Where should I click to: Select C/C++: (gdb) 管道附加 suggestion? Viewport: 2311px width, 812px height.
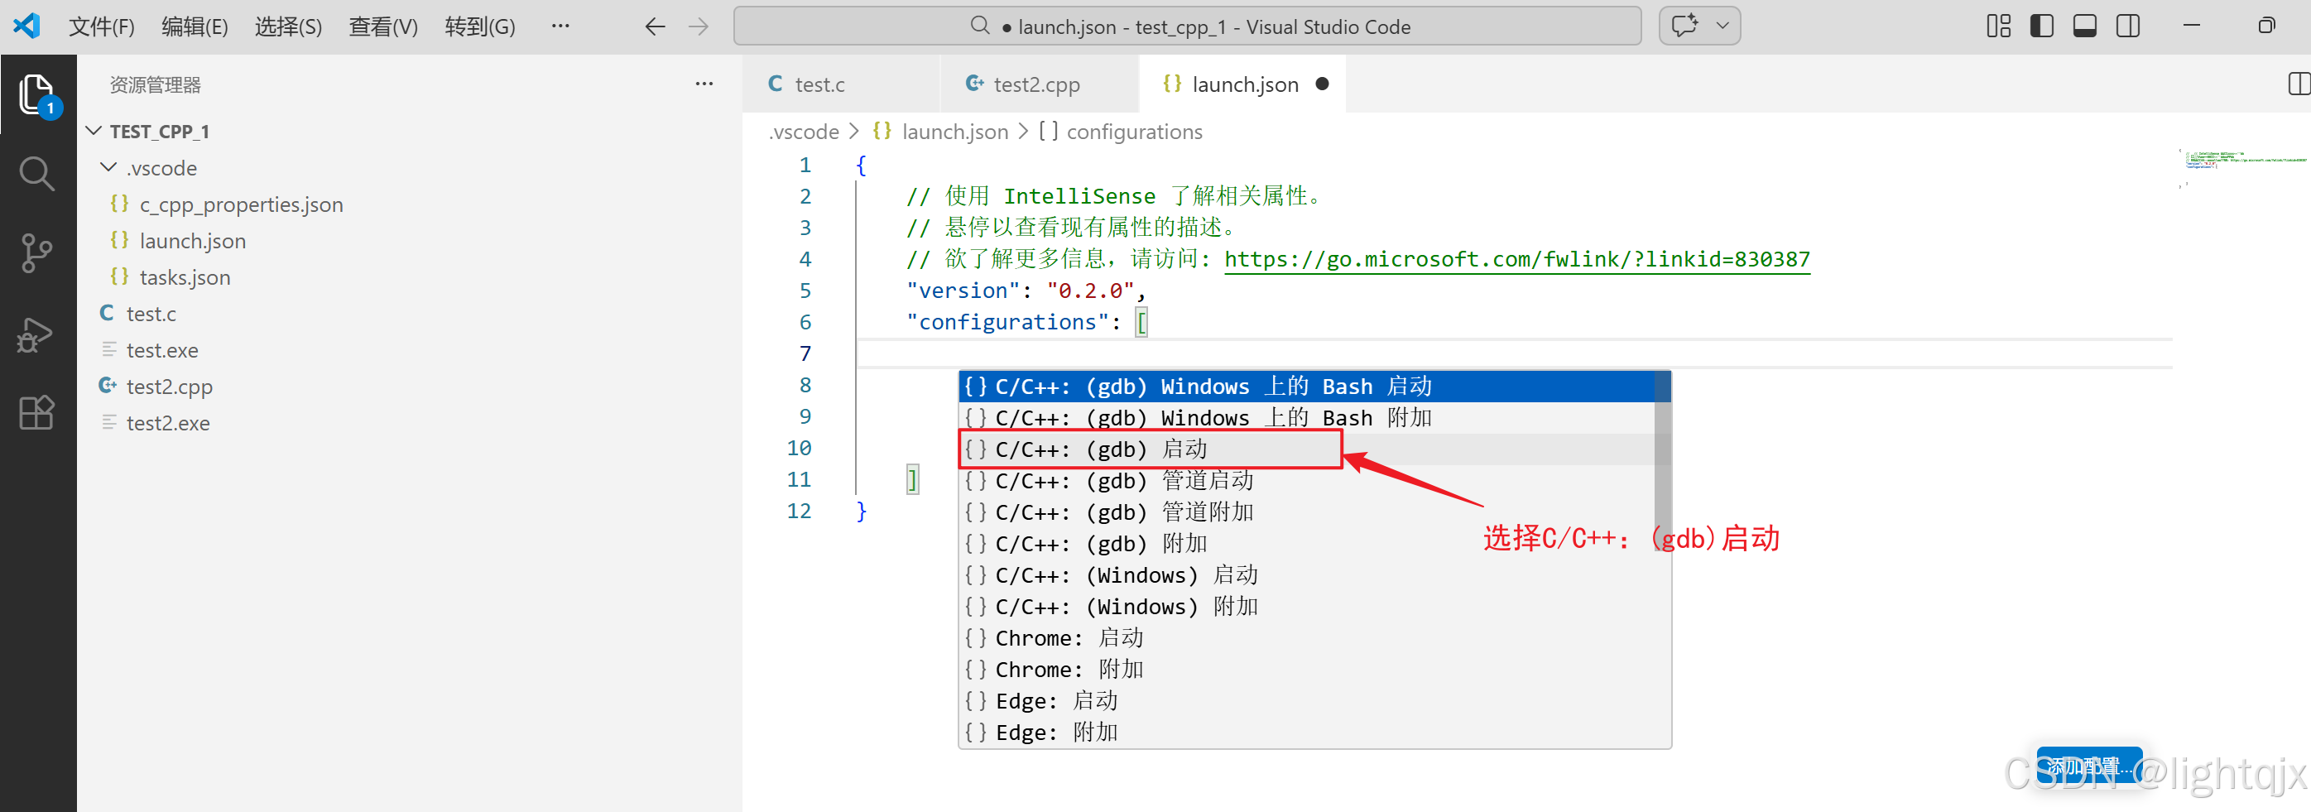tap(1307, 512)
